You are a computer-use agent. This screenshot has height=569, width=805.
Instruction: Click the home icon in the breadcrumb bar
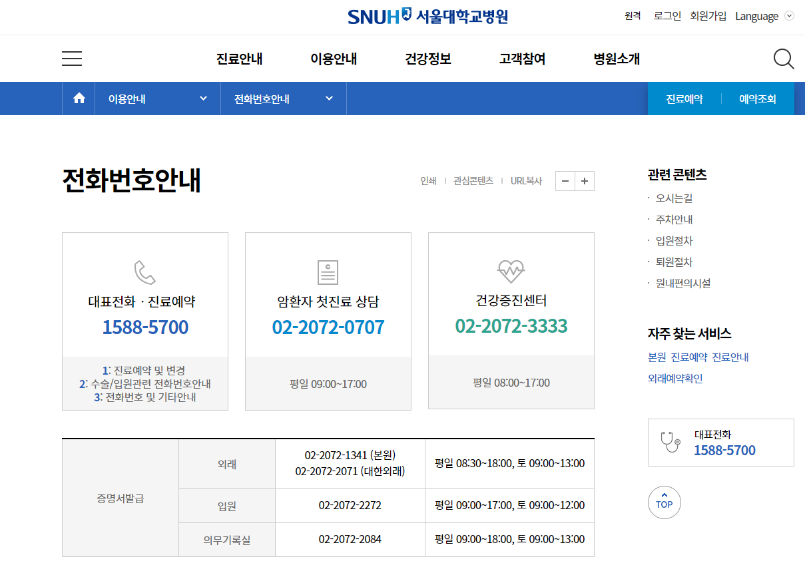click(x=79, y=98)
